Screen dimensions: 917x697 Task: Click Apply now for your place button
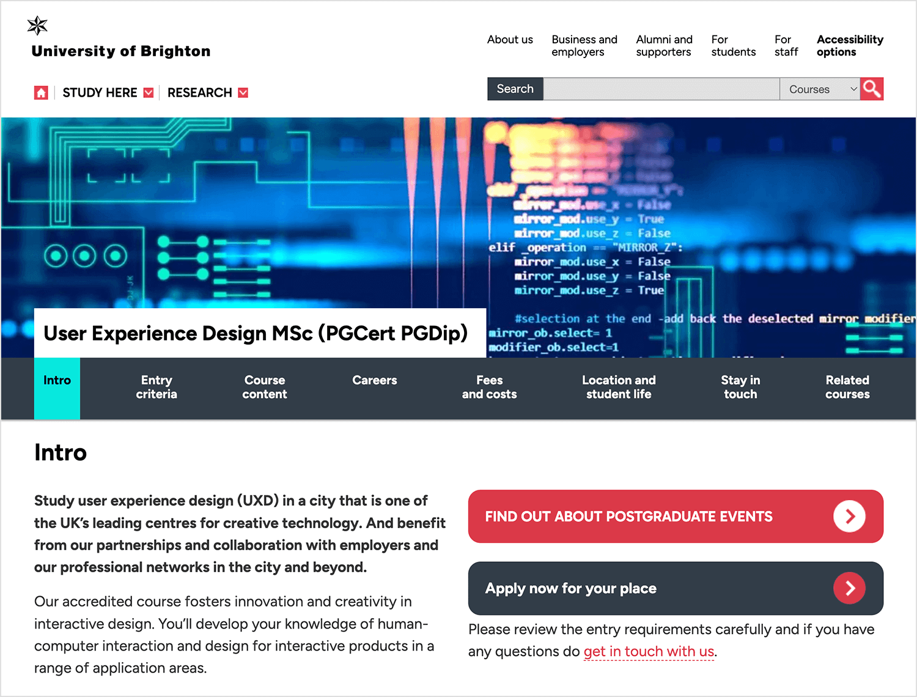pos(676,588)
